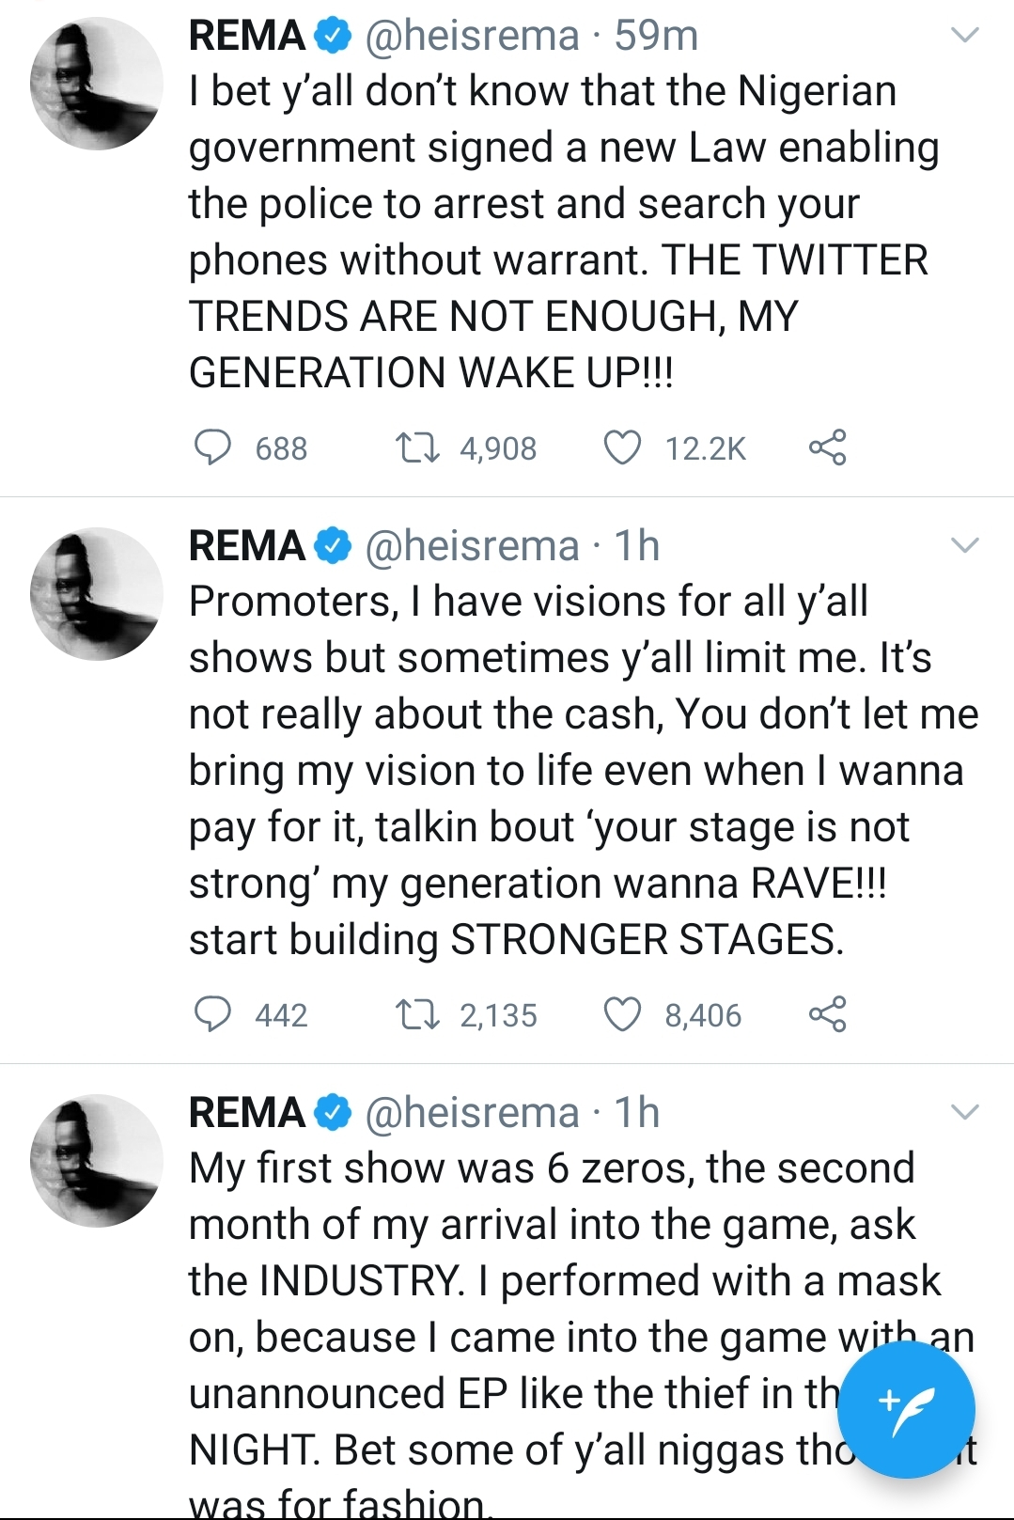Retweet the tweet about police searching phones
The height and width of the screenshot is (1520, 1014).
point(416,447)
